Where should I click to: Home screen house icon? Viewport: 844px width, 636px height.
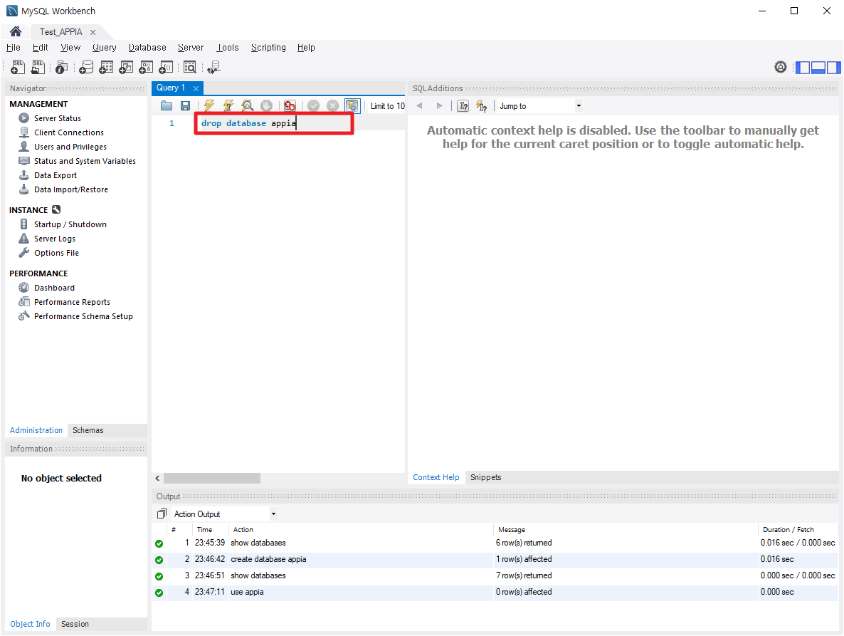coord(16,32)
